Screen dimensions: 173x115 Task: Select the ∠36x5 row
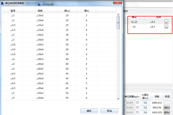(60, 54)
